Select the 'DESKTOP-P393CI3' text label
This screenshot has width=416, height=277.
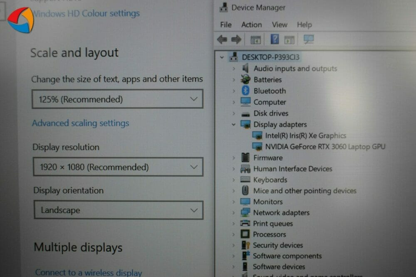coord(270,57)
